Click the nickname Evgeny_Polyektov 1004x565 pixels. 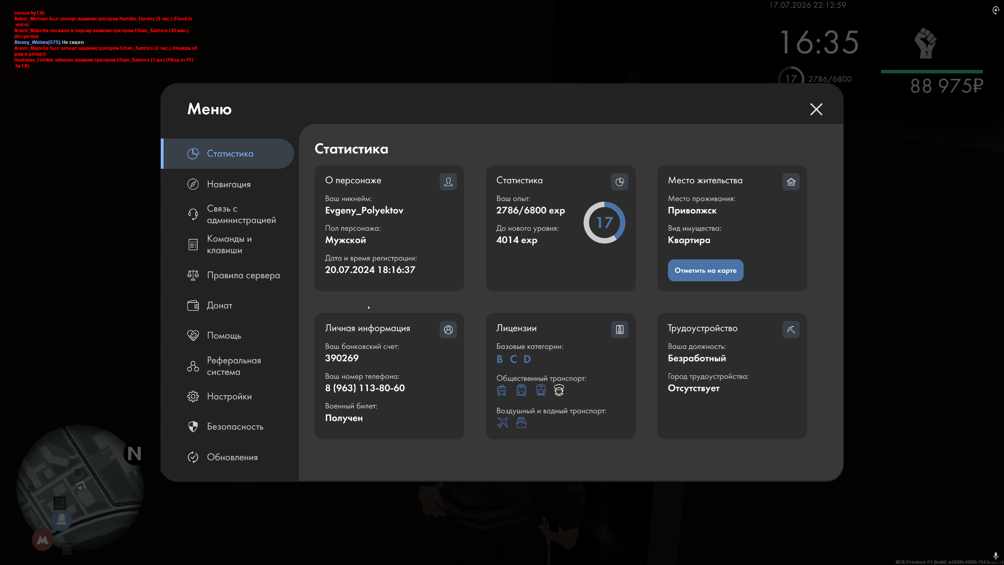(x=364, y=210)
